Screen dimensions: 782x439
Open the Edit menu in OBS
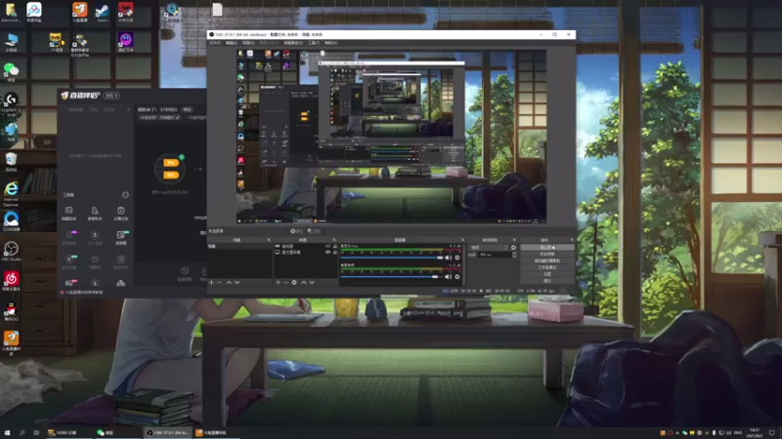[x=232, y=43]
